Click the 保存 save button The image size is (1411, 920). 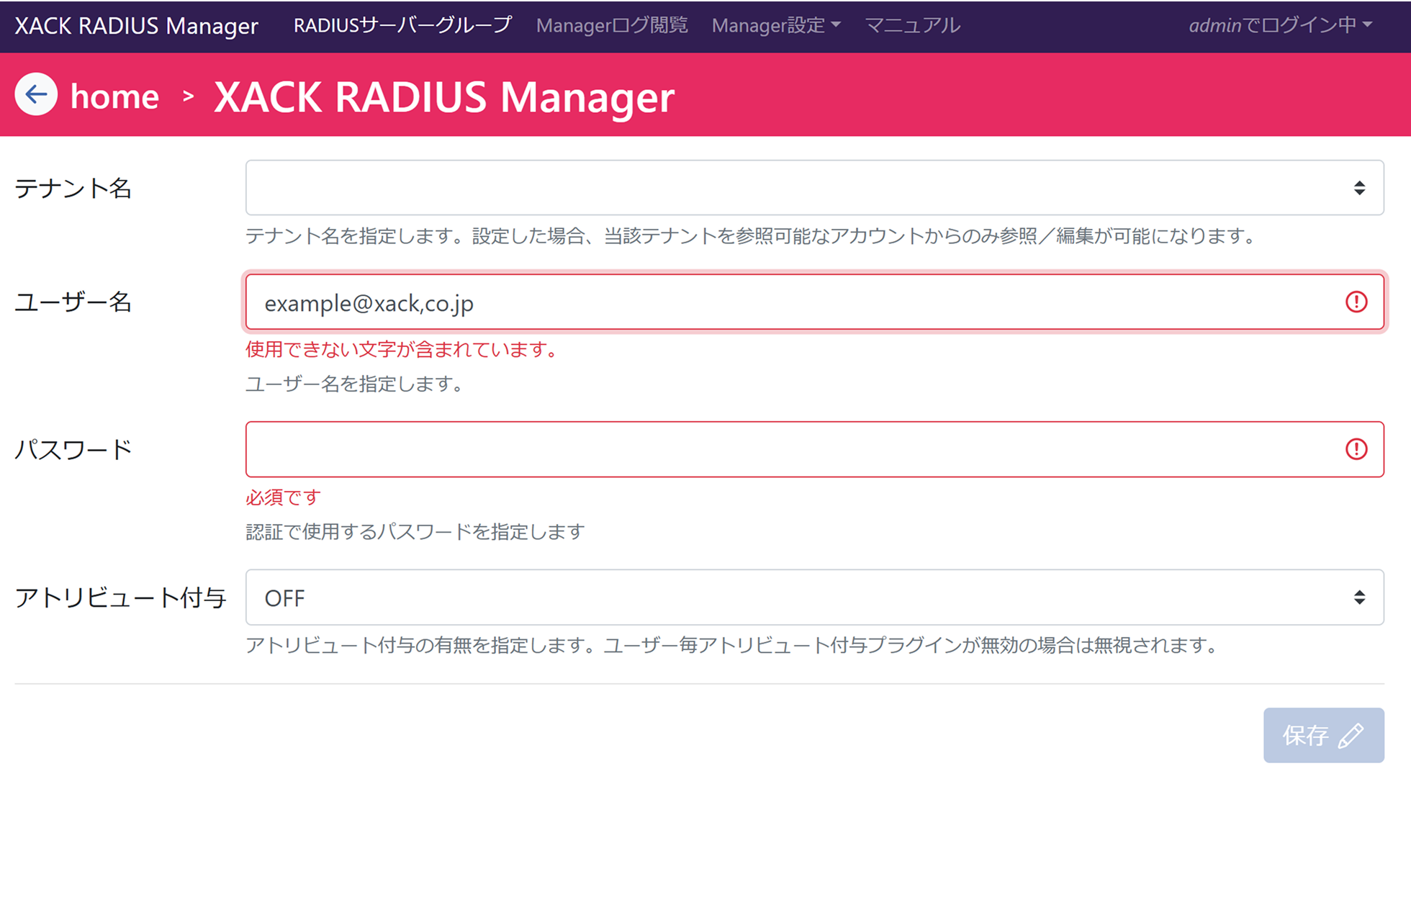(x=1323, y=735)
